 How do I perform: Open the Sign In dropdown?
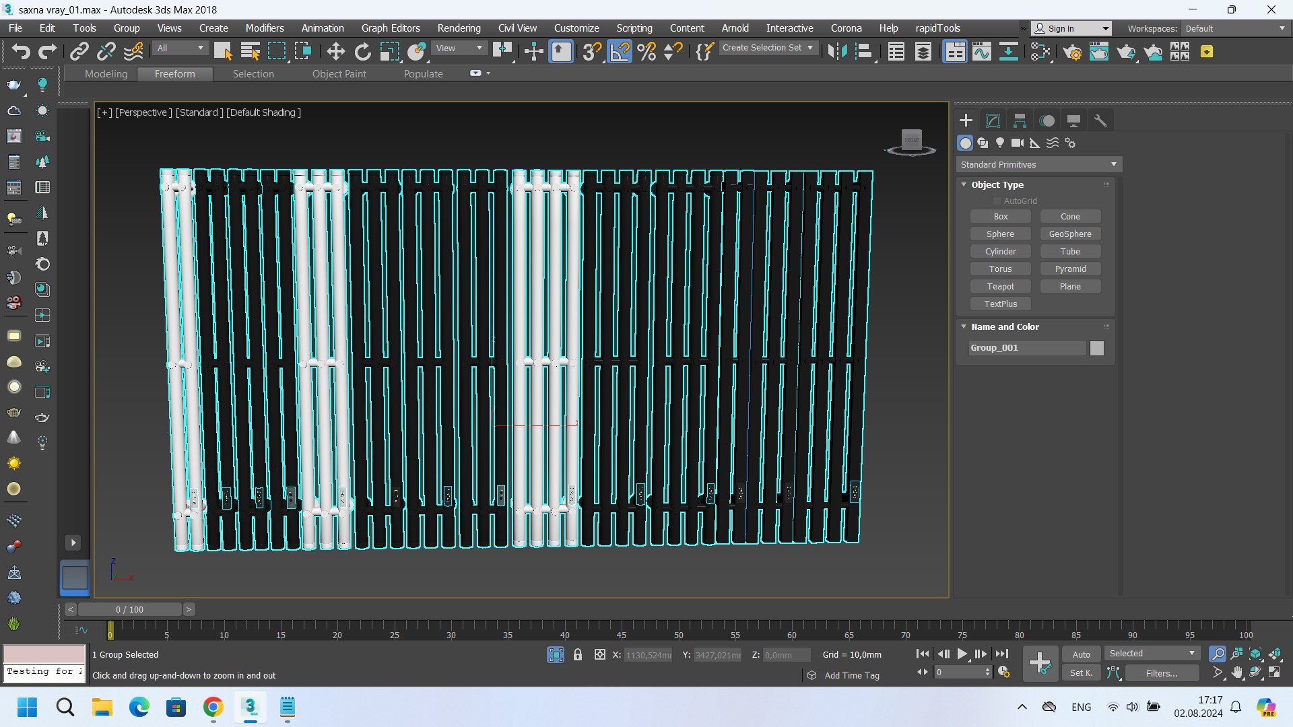click(1071, 28)
